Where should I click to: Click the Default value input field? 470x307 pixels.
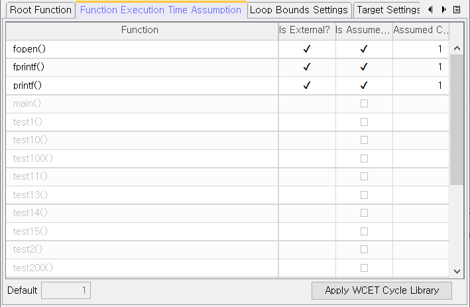(x=66, y=290)
